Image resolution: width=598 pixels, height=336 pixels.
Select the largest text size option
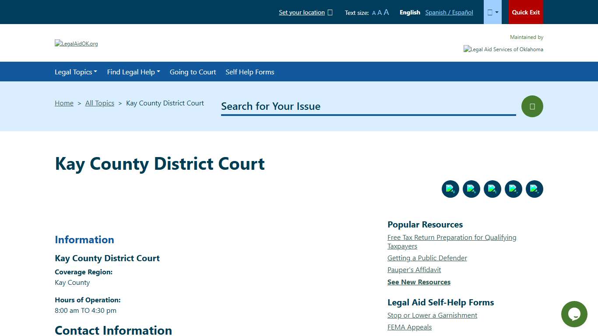[386, 12]
